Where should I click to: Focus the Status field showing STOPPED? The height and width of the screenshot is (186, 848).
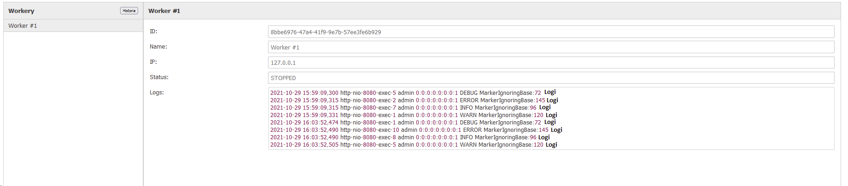tap(551, 78)
